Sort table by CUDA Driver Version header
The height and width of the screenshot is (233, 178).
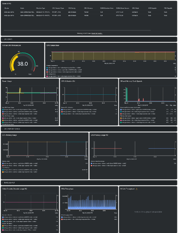[123, 8]
